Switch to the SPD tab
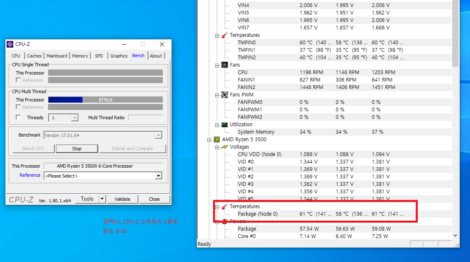The image size is (470, 262). [99, 56]
